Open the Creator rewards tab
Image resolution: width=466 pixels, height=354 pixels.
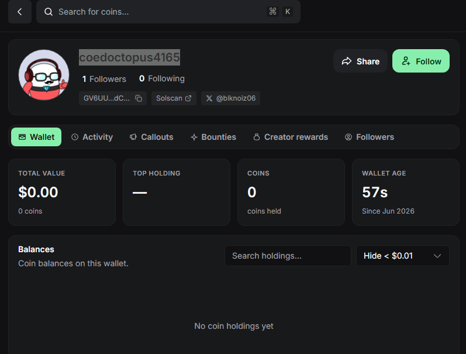pyautogui.click(x=291, y=137)
